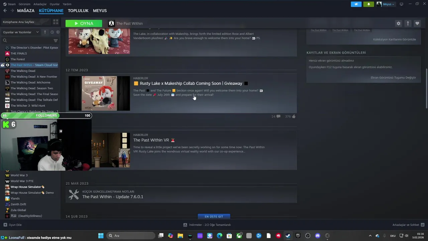Click the Add Game plus icon

(5, 225)
